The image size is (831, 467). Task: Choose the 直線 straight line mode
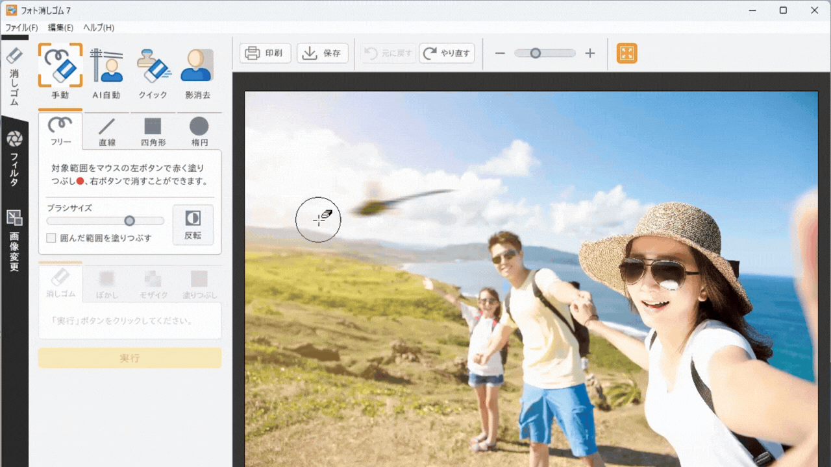tap(106, 131)
